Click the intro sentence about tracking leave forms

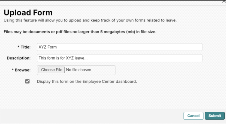[x=90, y=20]
